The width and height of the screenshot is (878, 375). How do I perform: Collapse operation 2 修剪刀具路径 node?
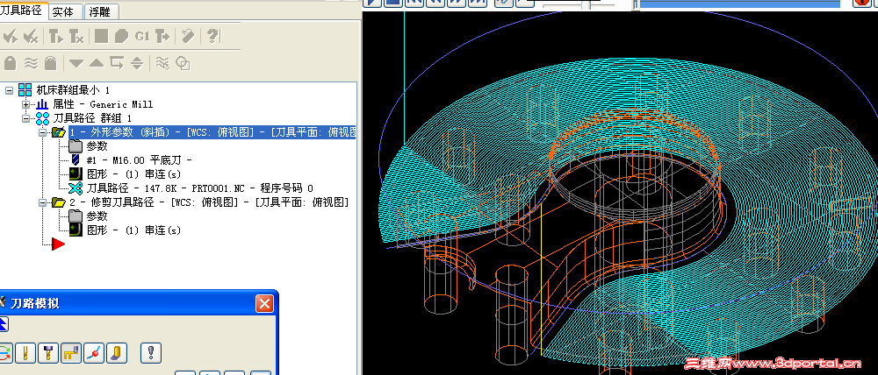[42, 202]
